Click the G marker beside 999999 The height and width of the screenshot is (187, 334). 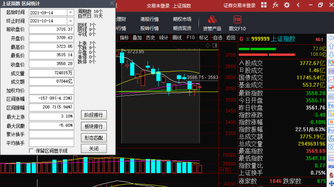click(x=241, y=39)
